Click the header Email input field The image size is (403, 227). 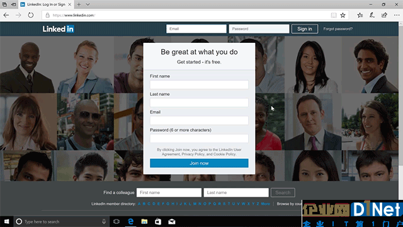click(196, 29)
